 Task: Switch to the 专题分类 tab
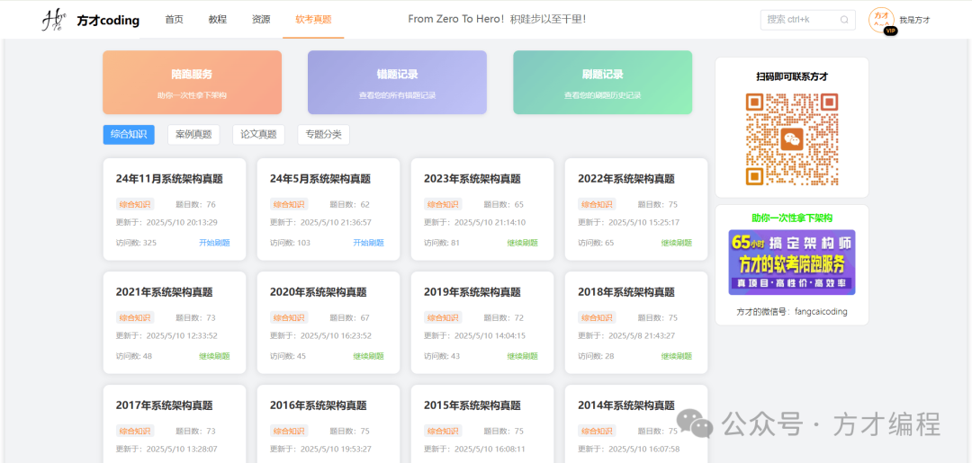pos(324,134)
